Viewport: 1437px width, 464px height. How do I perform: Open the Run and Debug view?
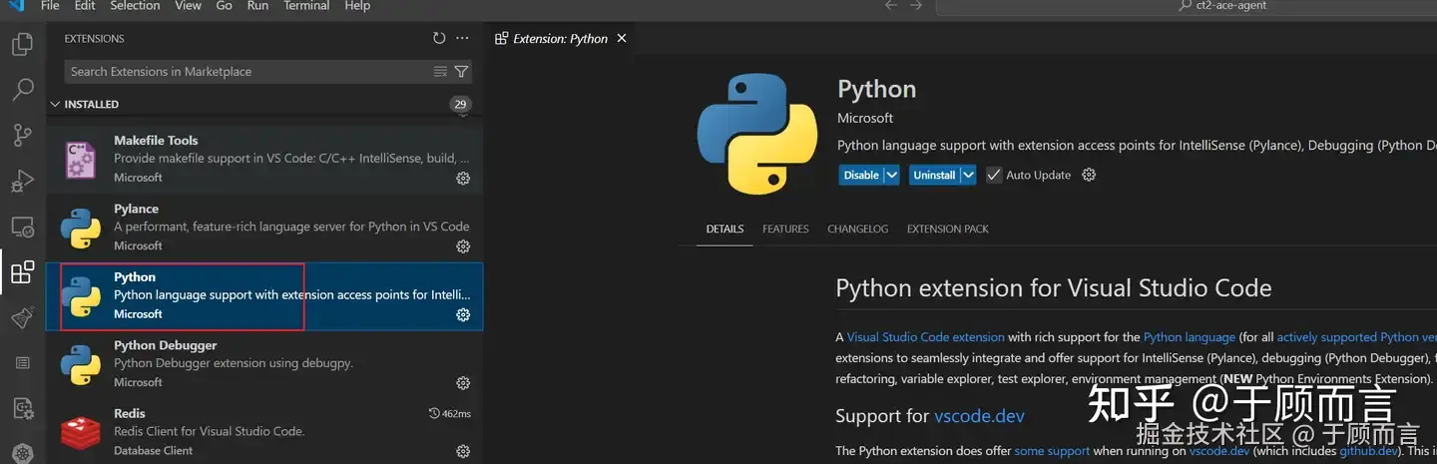pos(22,181)
